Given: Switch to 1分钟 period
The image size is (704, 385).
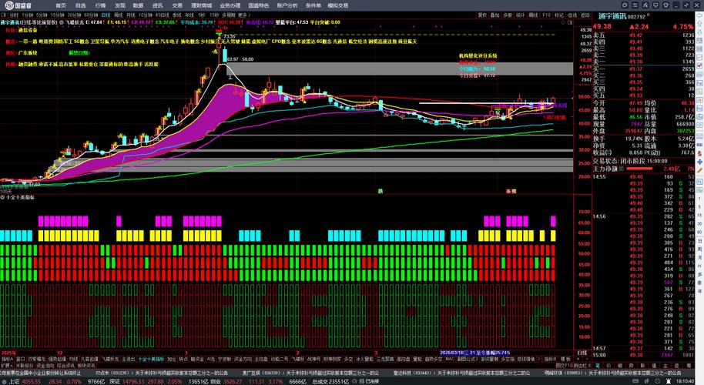Looking at the screenshot, I should click(x=28, y=15).
